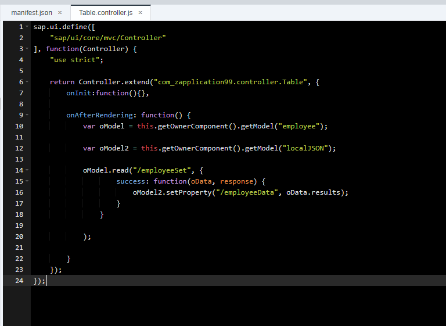Click the "sap/ui/core/mvc/Controller" string
The height and width of the screenshot is (326, 446).
click(x=108, y=38)
